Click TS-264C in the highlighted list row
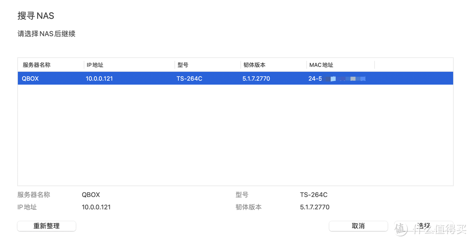This screenshot has width=471, height=241. point(190,78)
